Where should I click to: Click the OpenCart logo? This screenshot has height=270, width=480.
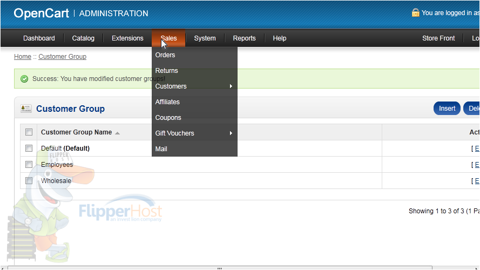click(42, 13)
